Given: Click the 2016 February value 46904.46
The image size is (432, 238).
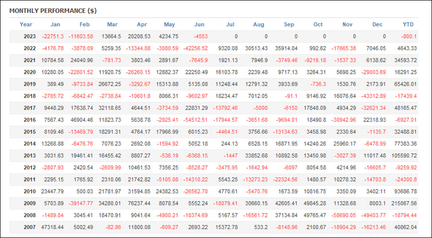Looking at the screenshot, I should 82,120.
